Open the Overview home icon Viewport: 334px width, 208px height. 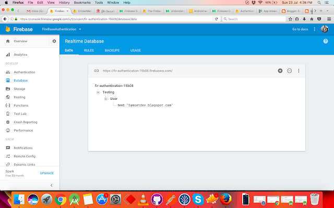point(8,41)
